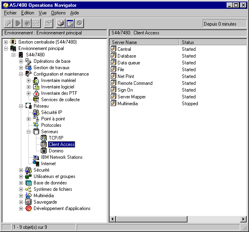The image size is (249, 232).
Task: Click the Start (play arrow) toolbar button
Action: click(x=18, y=24)
